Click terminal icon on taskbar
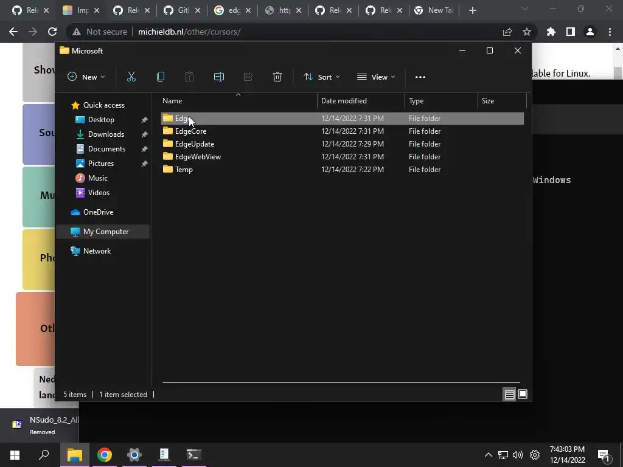Viewport: 623px width, 467px height. [194, 455]
